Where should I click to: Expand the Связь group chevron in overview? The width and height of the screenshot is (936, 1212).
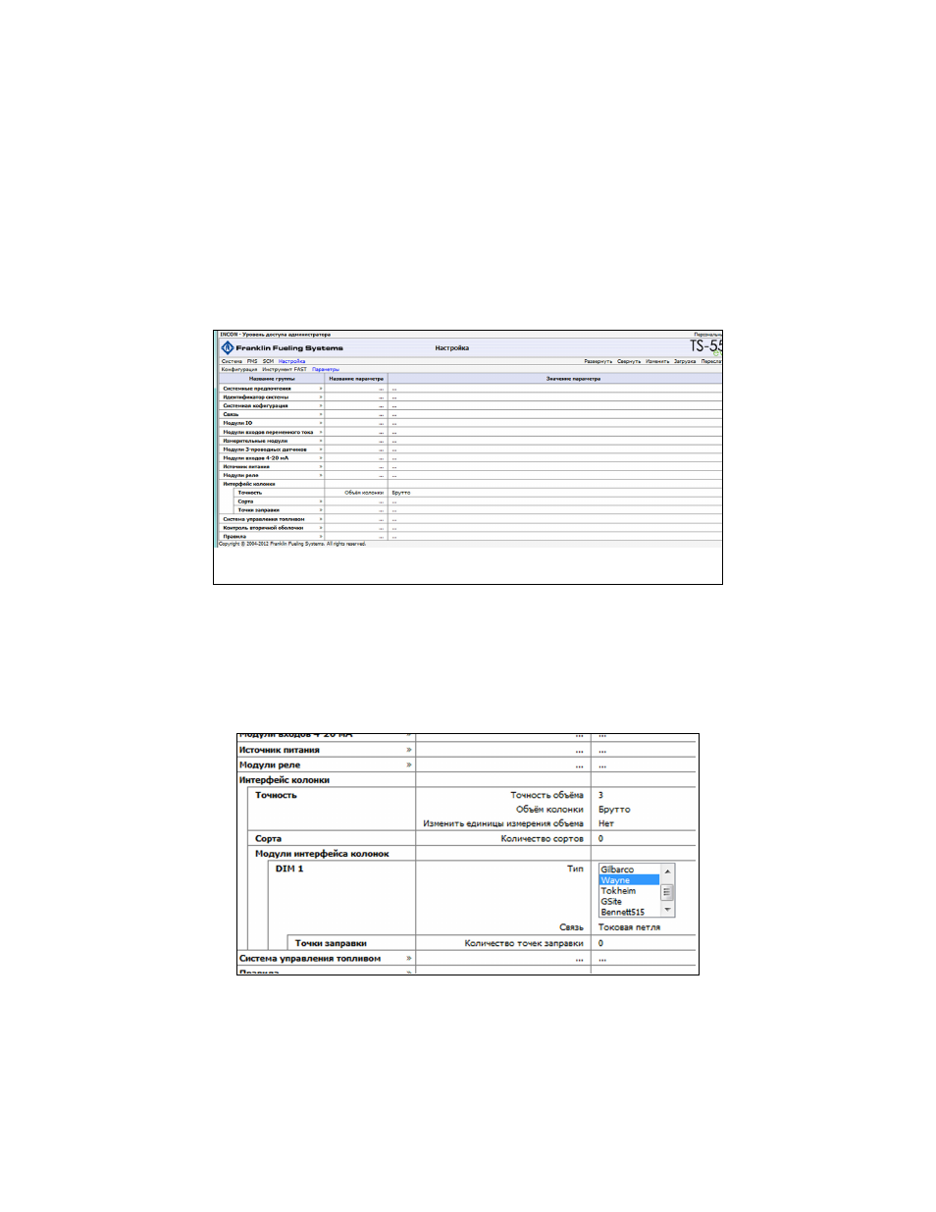[320, 414]
